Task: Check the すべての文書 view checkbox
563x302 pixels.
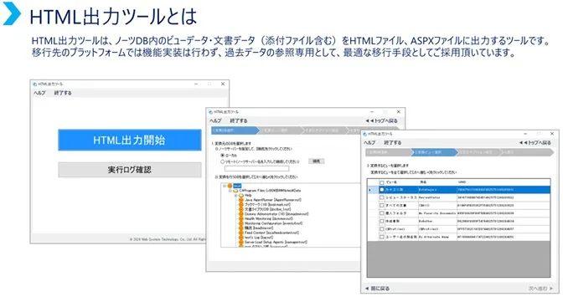Action: point(382,205)
